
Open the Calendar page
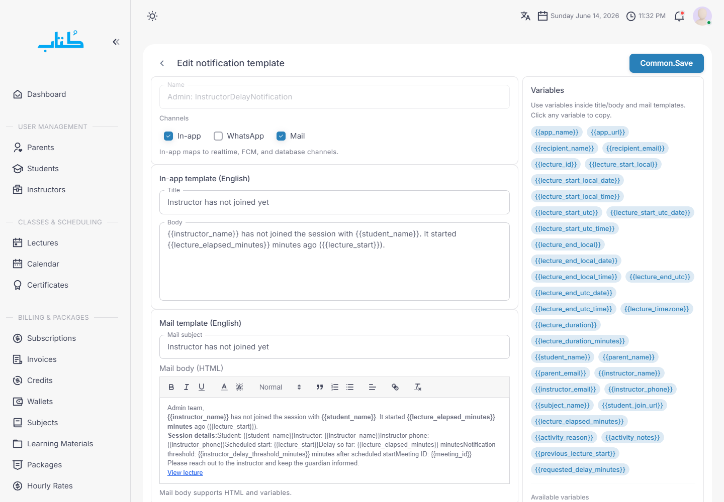click(43, 264)
